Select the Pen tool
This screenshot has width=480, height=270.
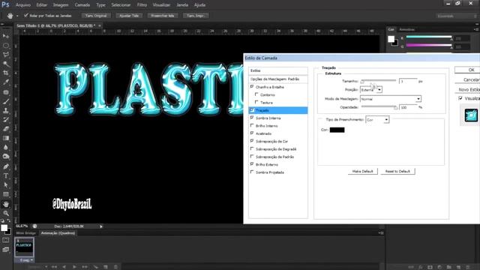point(6,166)
